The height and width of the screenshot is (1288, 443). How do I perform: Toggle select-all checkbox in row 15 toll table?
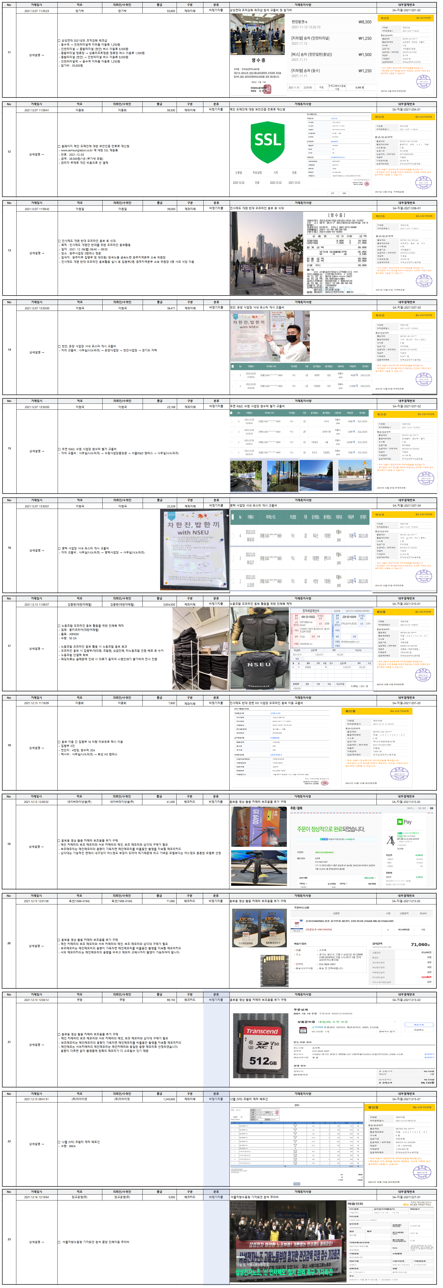[x=232, y=413]
